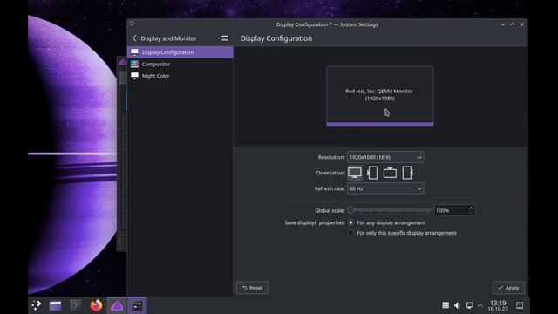This screenshot has width=558, height=314.
Task: Open the file manager taskbar icon
Action: 56,305
